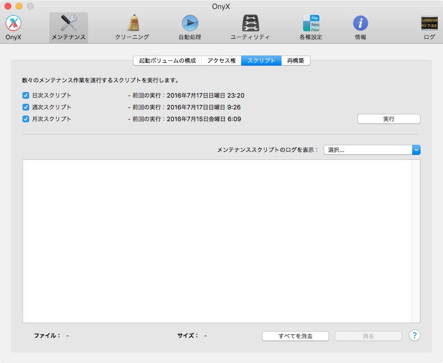Click the log area vertical scrollbar
This screenshot has height=363, width=443.
tap(416, 241)
